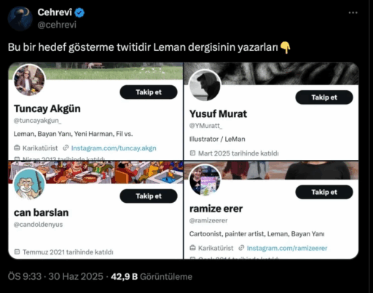373x293 pixels.
Task: Click Cehrevî's profile avatar
Action: point(20,19)
